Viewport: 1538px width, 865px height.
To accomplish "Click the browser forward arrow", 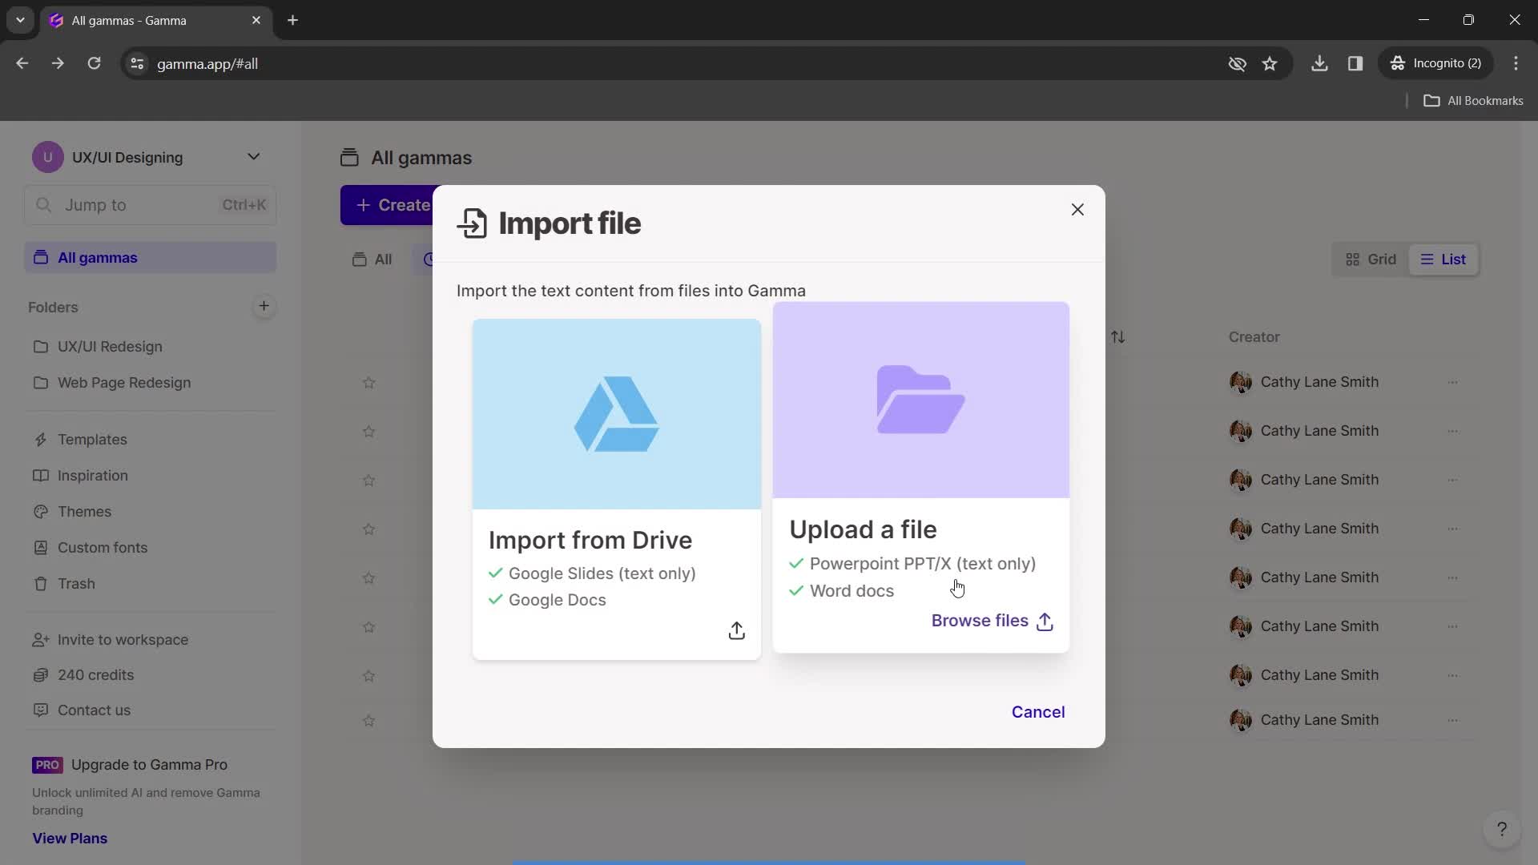I will coord(58,63).
